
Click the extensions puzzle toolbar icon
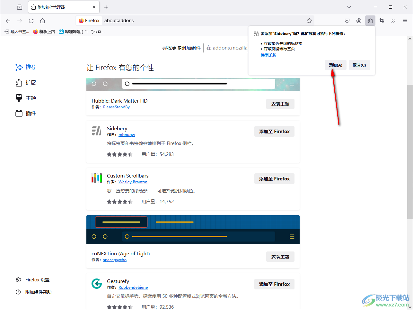pos(370,21)
